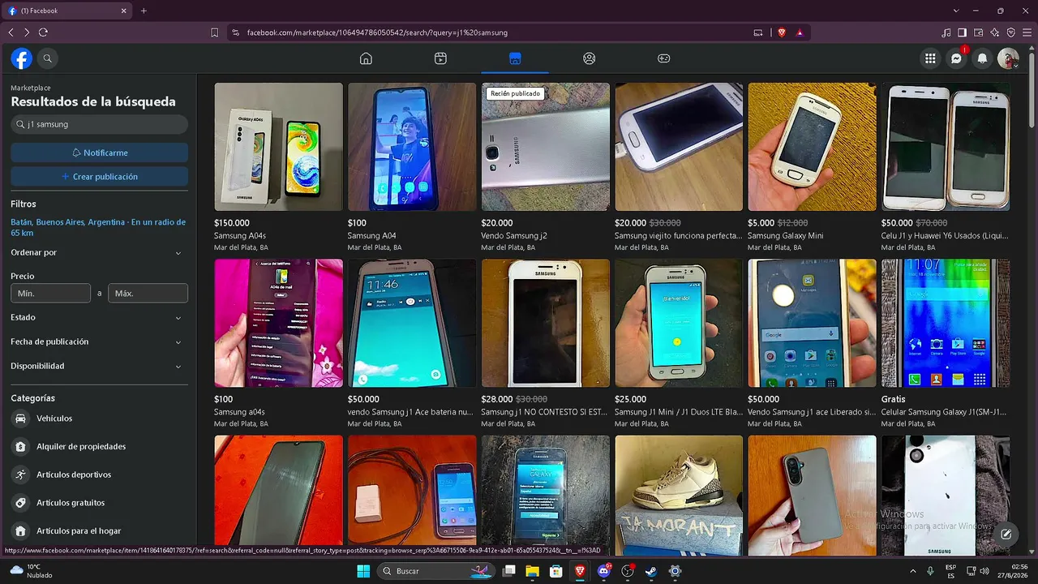Open the Marketplace tab icon in top navigation
This screenshot has height=584, width=1038.
tap(515, 58)
